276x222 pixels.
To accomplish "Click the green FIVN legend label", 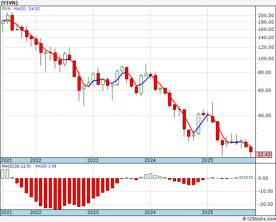I will [x=6, y=9].
